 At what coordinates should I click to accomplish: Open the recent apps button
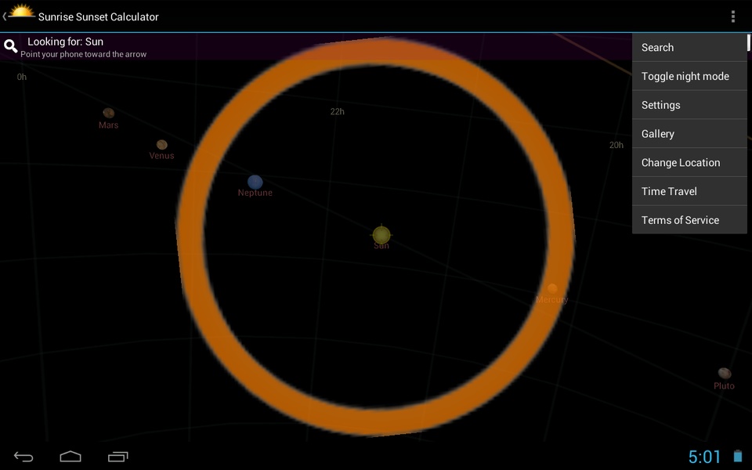pos(118,457)
